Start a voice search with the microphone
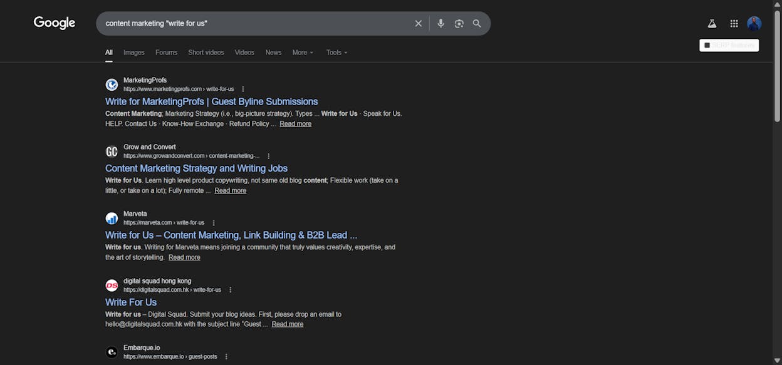The image size is (782, 365). (441, 23)
